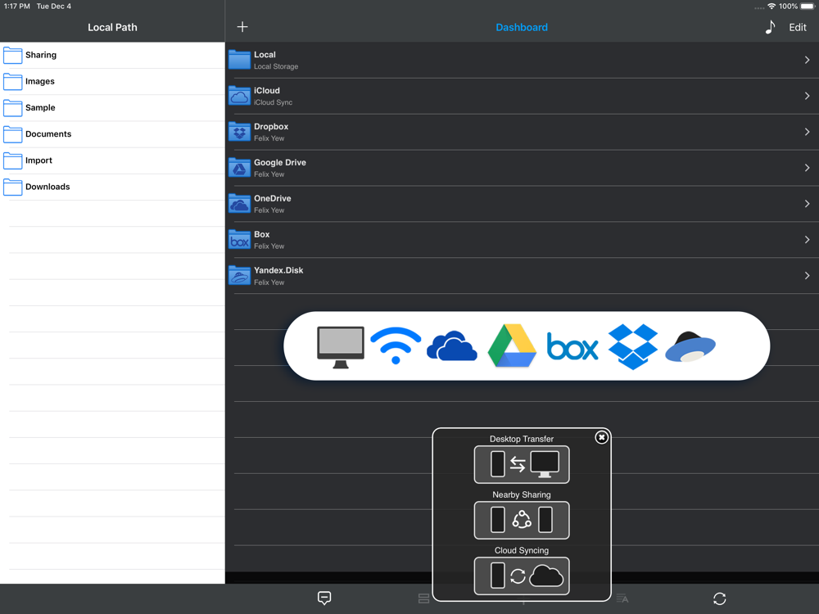Click the "Felix Yew" text under Yandex.Disk
Image resolution: width=819 pixels, height=614 pixels.
269,282
